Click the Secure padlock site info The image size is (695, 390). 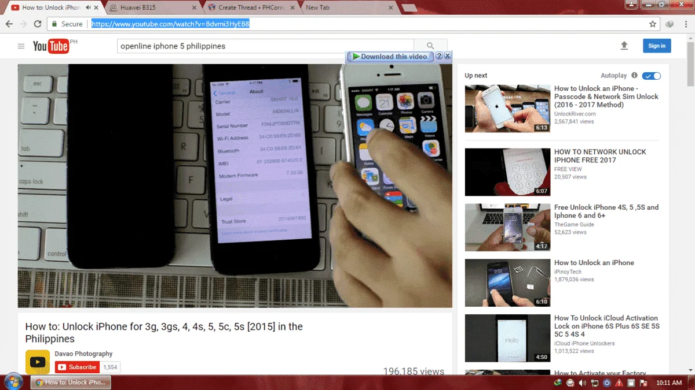[x=67, y=24]
